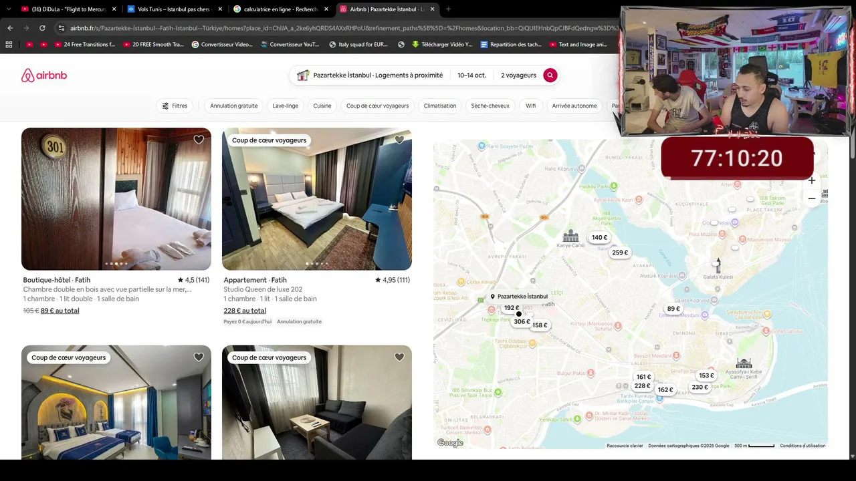
Task: Save the Boutique-hôtel Fatih listing with heart
Action: pos(199,140)
